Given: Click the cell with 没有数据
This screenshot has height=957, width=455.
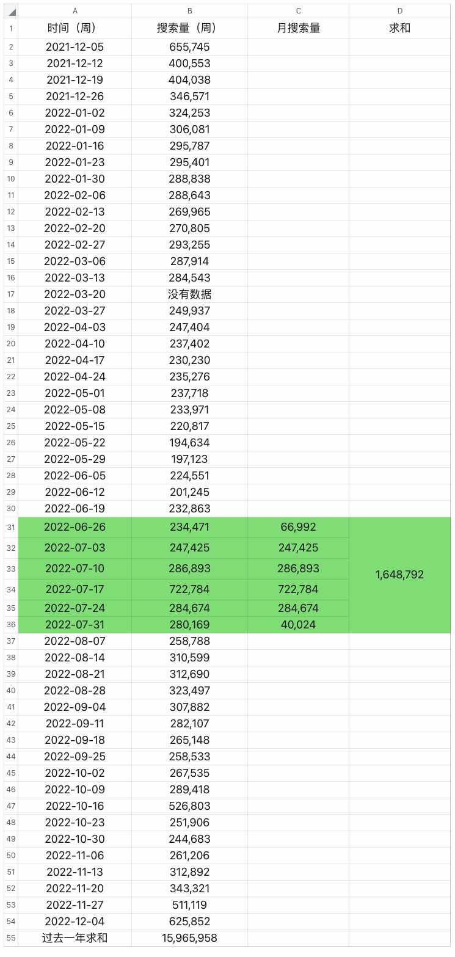Looking at the screenshot, I should click(190, 294).
